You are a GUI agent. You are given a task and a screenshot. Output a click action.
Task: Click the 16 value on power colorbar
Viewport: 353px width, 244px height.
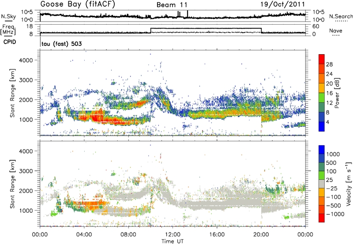pos(329,93)
